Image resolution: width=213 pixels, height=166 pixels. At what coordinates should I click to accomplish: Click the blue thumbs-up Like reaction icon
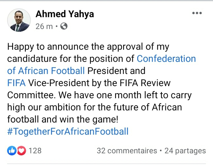(12, 151)
